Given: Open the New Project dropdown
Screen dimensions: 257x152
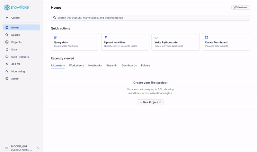Looking at the screenshot, I should tap(150, 102).
